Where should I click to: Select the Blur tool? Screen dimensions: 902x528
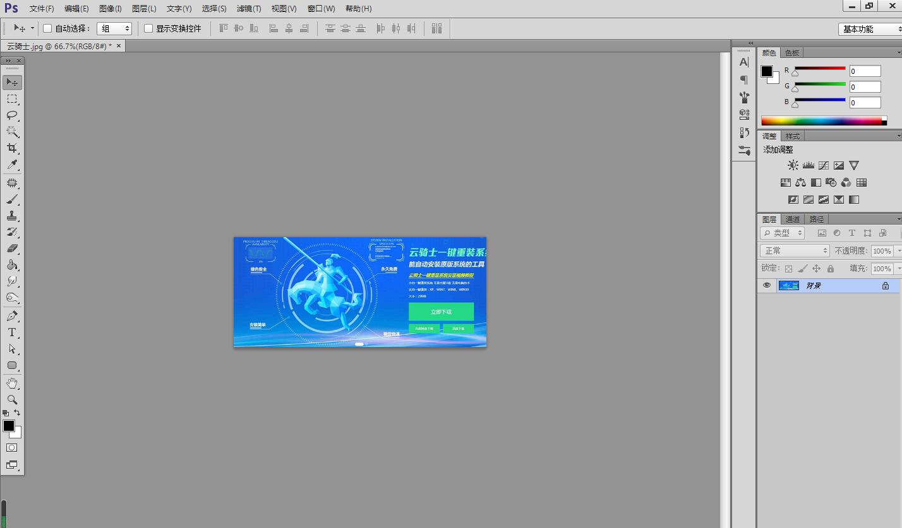pos(12,281)
